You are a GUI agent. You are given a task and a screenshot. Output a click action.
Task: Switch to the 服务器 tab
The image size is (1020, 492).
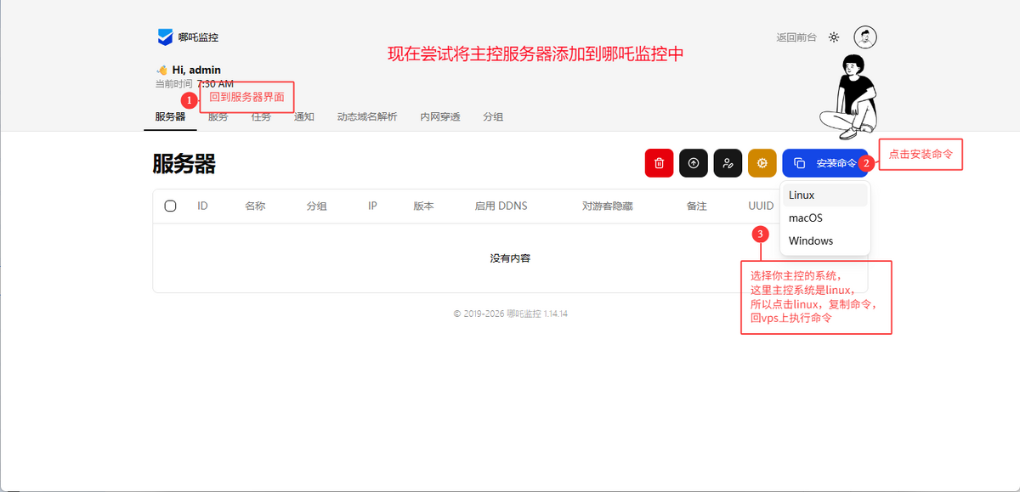point(170,117)
